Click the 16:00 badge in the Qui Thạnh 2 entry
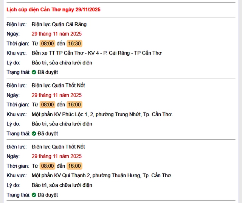This screenshot has height=203, width=242. (x=74, y=166)
